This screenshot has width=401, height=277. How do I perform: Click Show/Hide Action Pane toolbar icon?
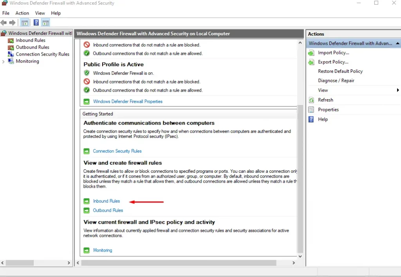[45, 23]
